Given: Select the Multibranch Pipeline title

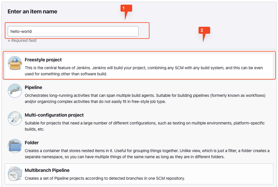Looking at the screenshot, I should tap(47, 170).
